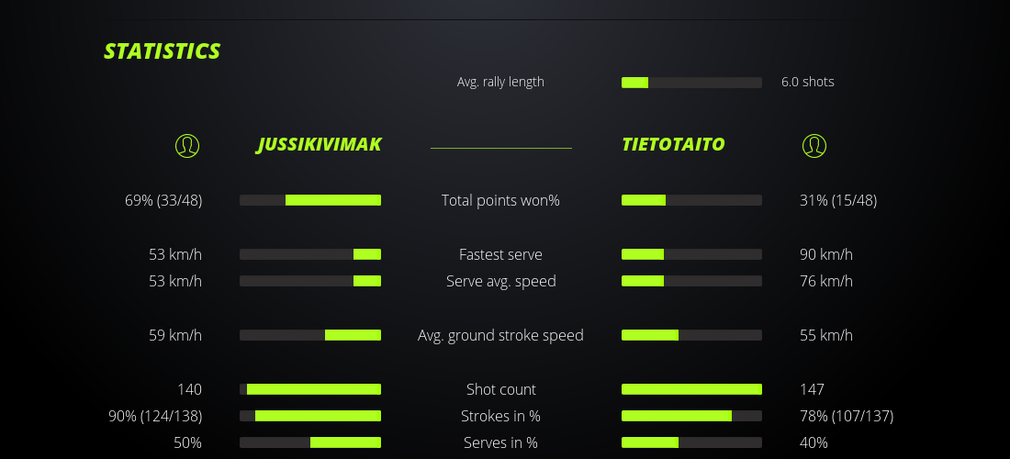The width and height of the screenshot is (1010, 459).
Task: Click the Avg. ground stroke speed label
Action: [500, 335]
